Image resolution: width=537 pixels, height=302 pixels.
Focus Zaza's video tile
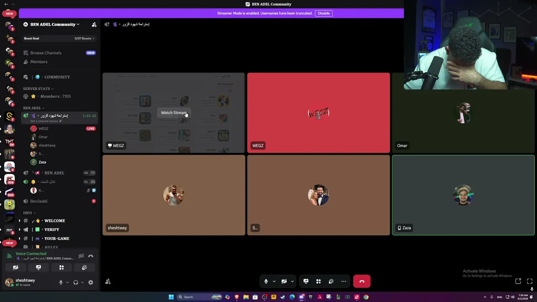pos(463,195)
